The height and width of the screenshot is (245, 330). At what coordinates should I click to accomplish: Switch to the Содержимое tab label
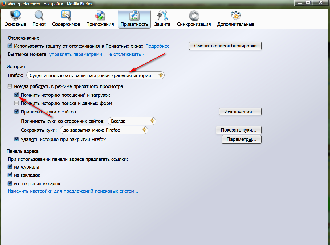(x=66, y=24)
